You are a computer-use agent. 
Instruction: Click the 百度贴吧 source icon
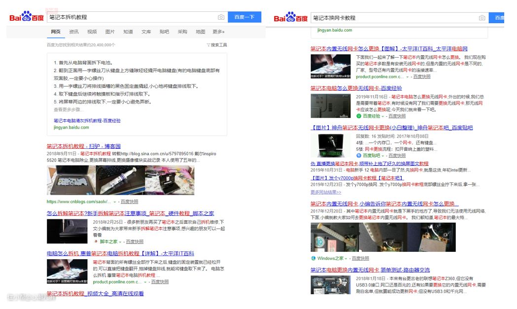[x=359, y=155]
